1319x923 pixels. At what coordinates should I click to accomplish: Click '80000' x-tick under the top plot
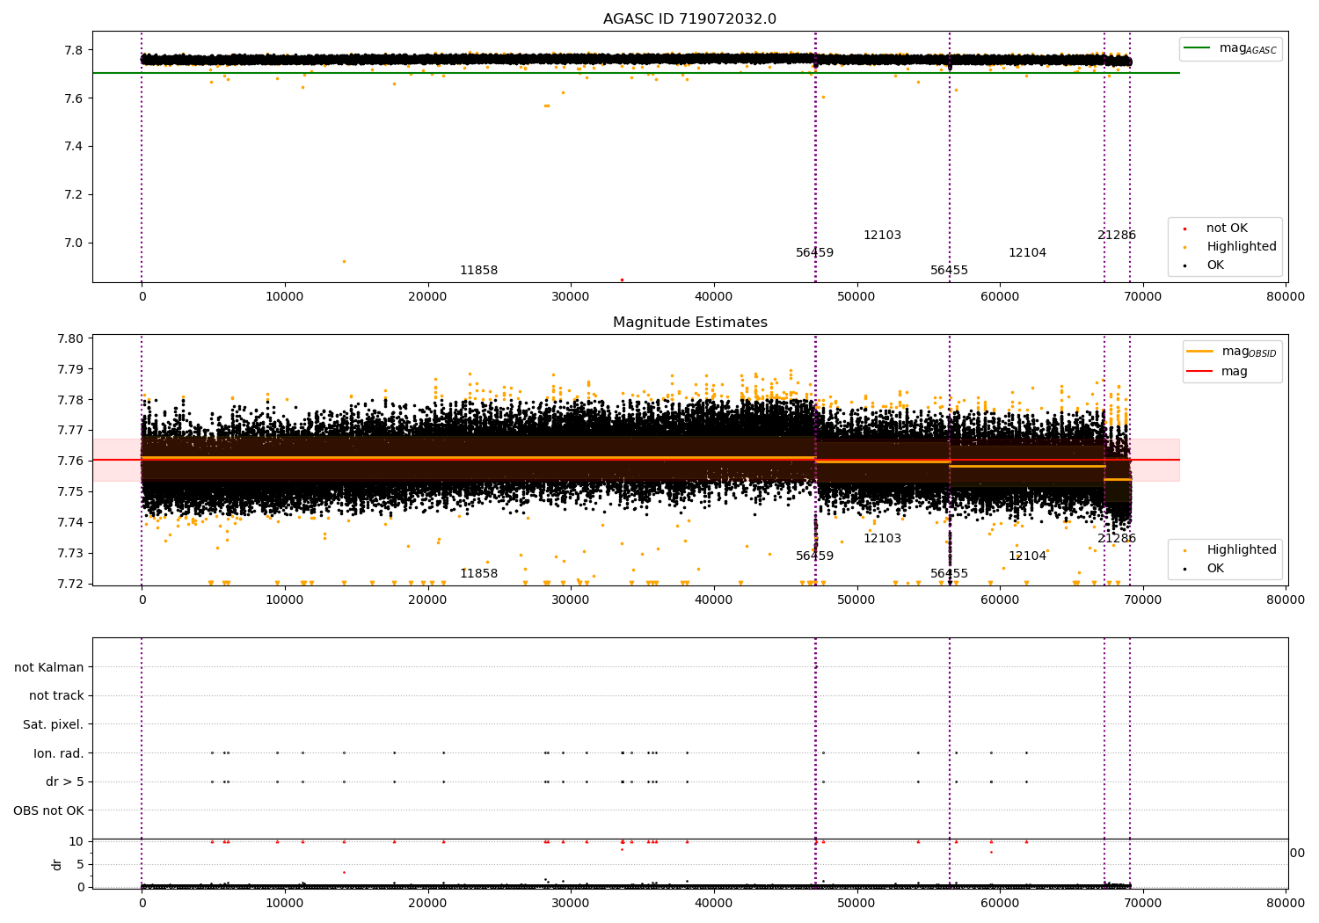point(1285,297)
